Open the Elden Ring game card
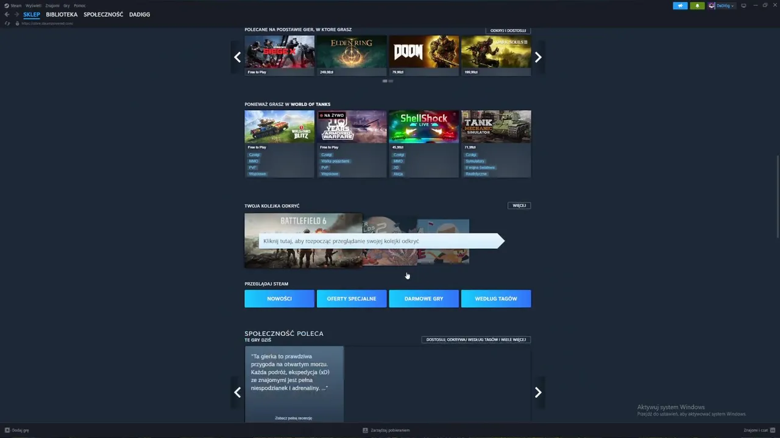This screenshot has width=780, height=438. 352,55
